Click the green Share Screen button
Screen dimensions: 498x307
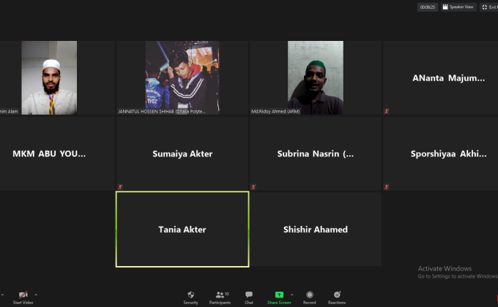coord(279,297)
